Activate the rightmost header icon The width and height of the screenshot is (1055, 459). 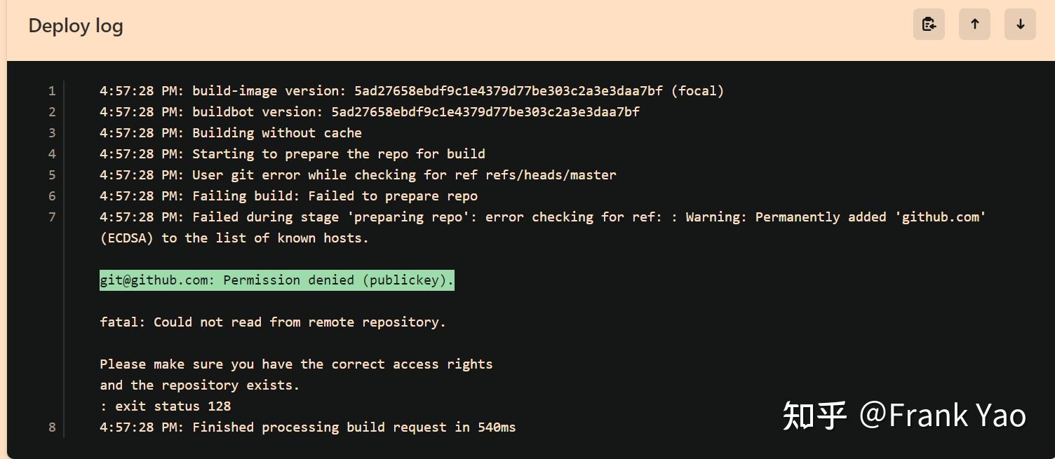coord(1019,24)
